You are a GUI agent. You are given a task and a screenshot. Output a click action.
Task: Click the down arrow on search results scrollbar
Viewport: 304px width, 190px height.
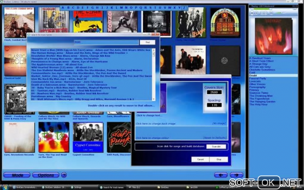pyautogui.click(x=154, y=99)
